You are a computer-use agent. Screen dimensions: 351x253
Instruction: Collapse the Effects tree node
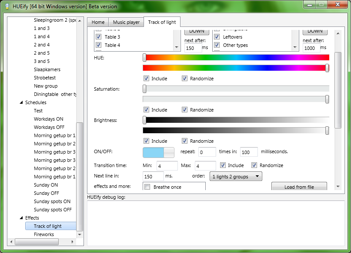pos(21,218)
